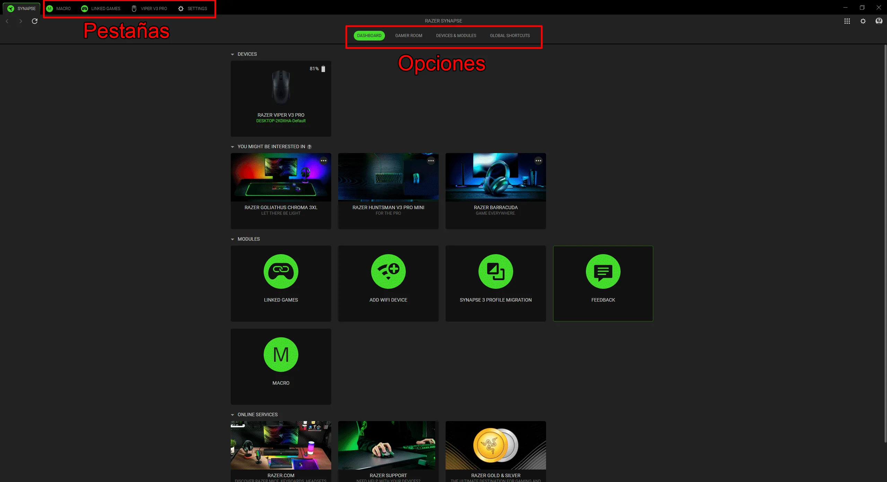The width and height of the screenshot is (887, 482).
Task: Click the Add WiFi Device label
Action: tap(388, 300)
